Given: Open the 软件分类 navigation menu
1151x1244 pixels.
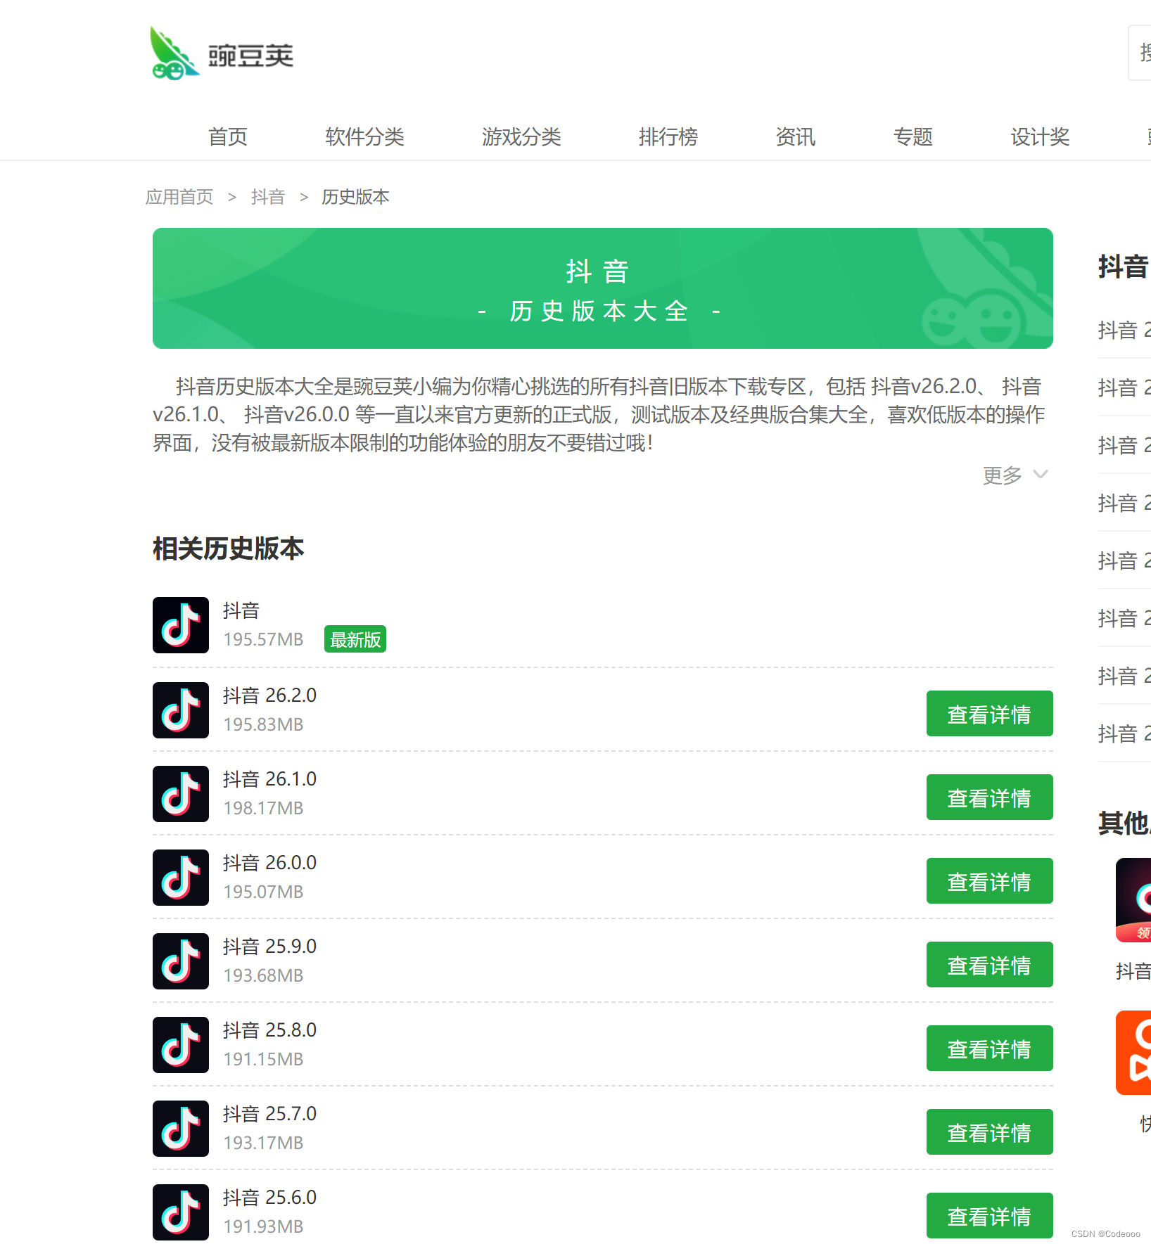Looking at the screenshot, I should pos(364,136).
